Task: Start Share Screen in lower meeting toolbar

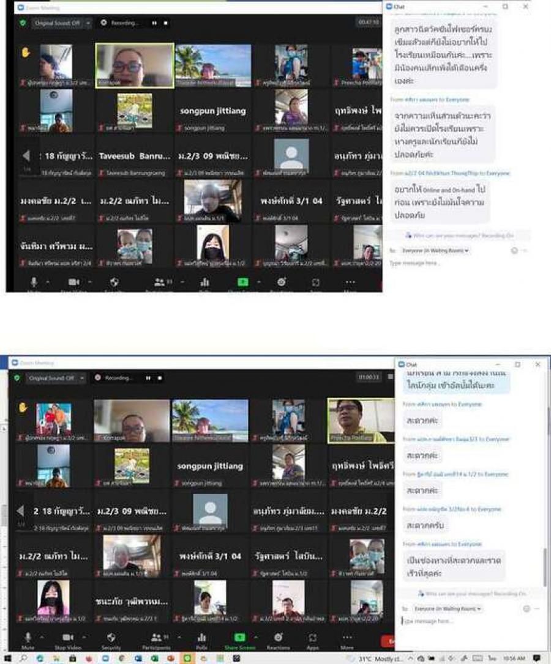Action: (239, 638)
